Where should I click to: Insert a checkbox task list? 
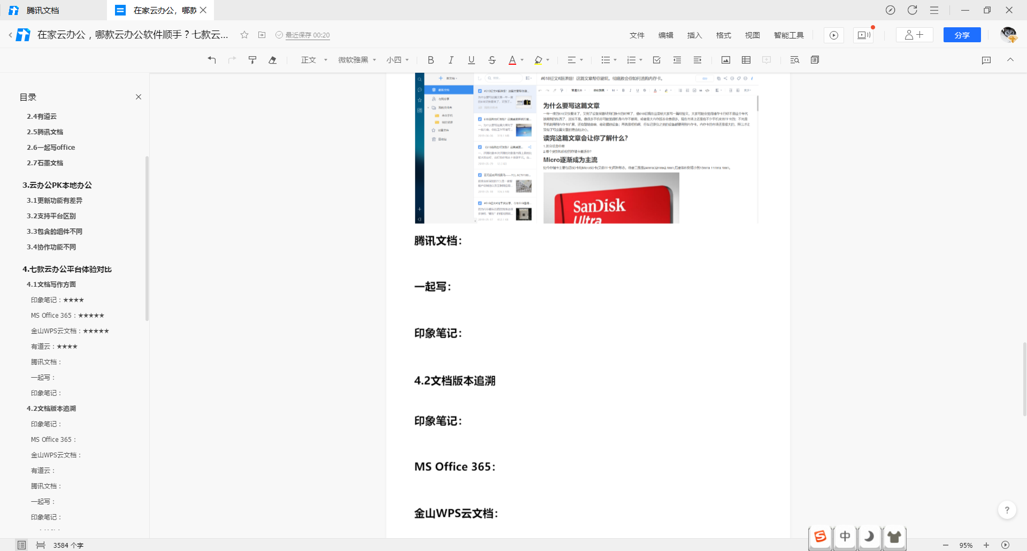click(657, 60)
